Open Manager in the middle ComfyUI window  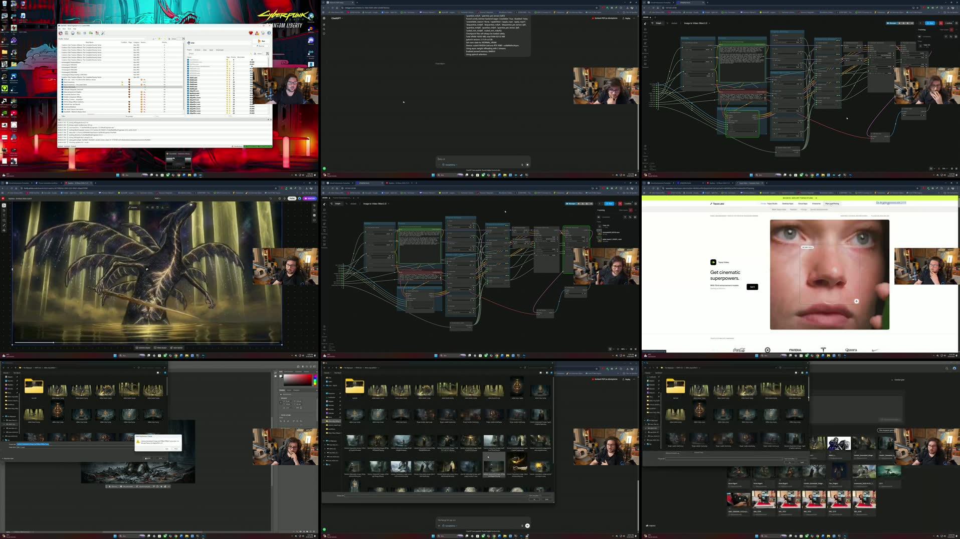(x=571, y=204)
